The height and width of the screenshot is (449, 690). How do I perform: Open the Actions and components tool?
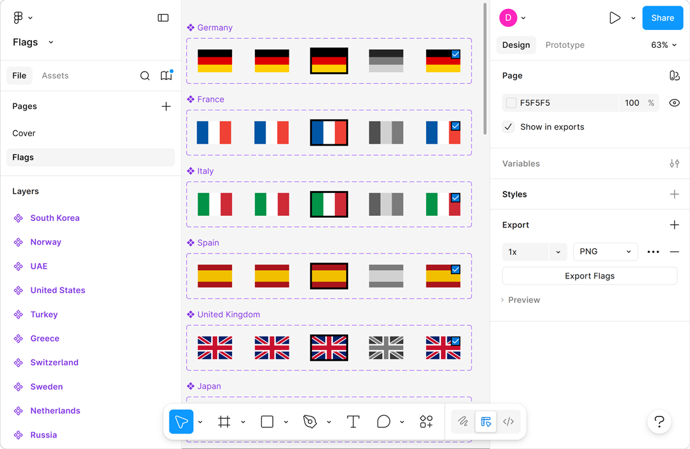click(x=426, y=422)
